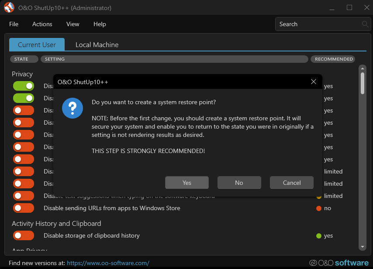Screen dimensions: 373x269
Task: Click the NOTE paragraph in the dialog
Action: click(x=202, y=126)
